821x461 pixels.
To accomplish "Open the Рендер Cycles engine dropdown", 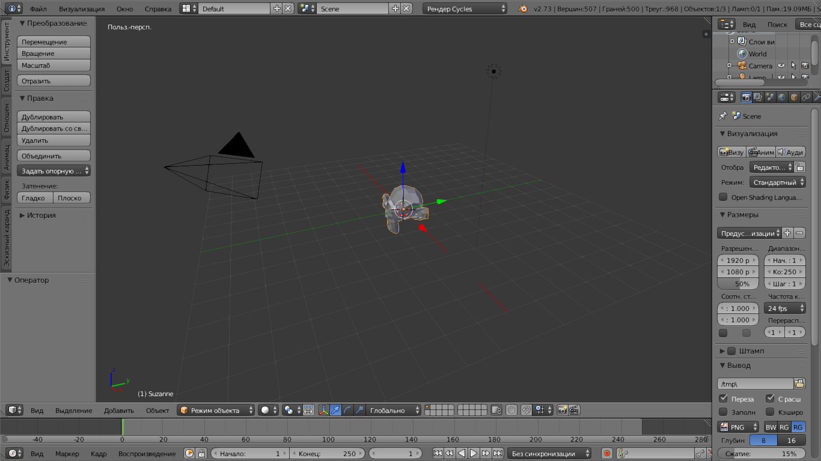I will [465, 9].
